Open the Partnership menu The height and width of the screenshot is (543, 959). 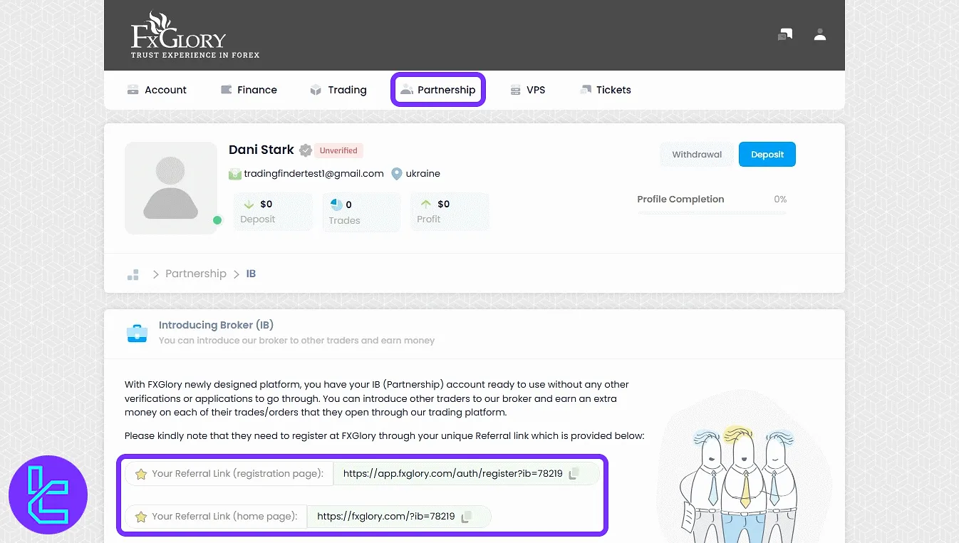click(x=438, y=90)
